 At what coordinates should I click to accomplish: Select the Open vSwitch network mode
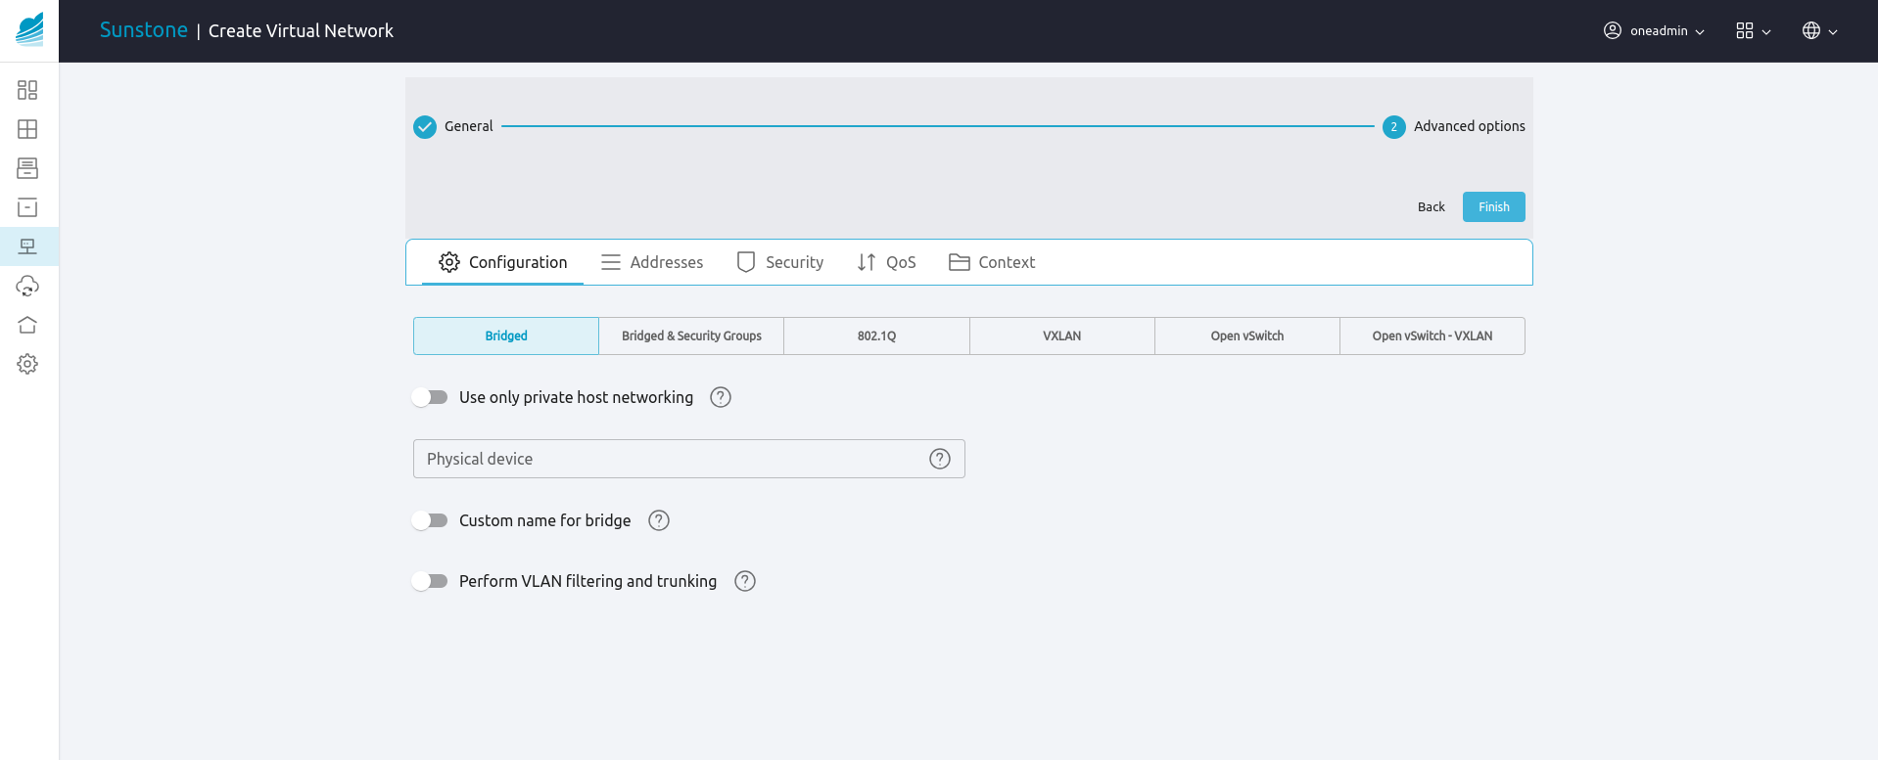point(1247,335)
